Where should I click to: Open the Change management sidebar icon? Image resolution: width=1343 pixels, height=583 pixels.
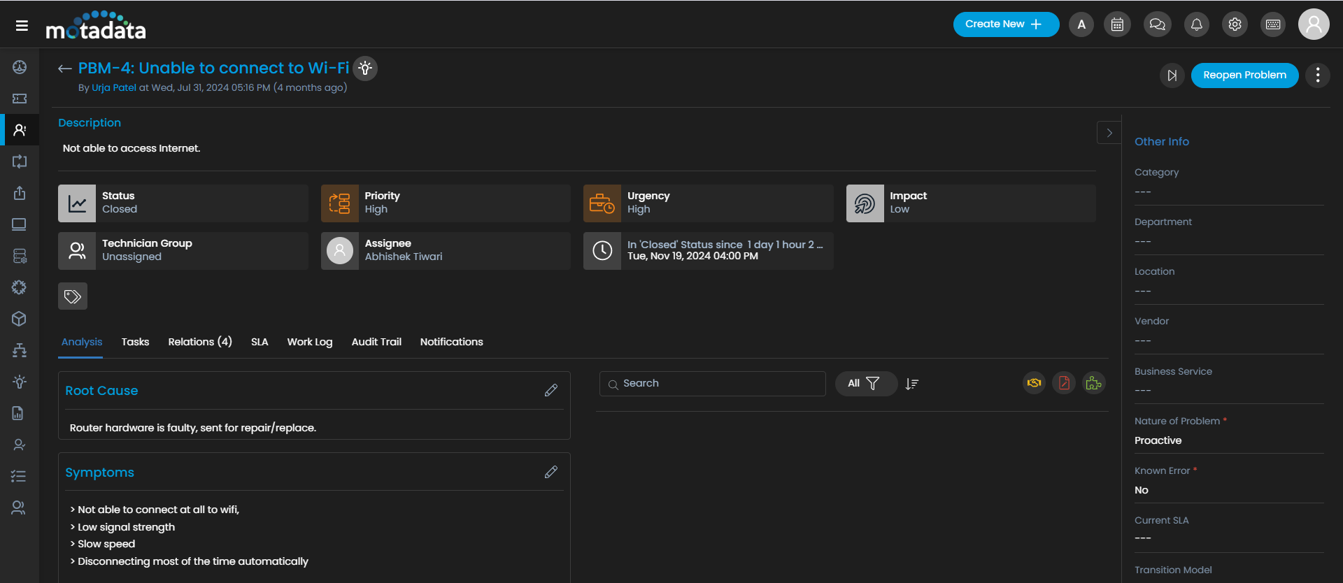pyautogui.click(x=20, y=161)
